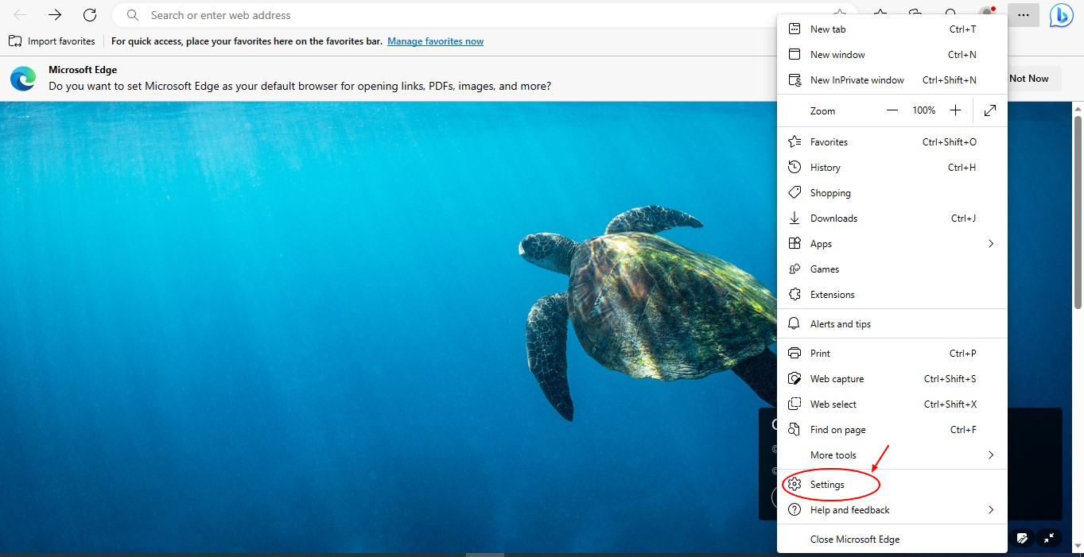This screenshot has height=557, width=1084.
Task: Enter full screen with the diagonal arrows icon
Action: tap(989, 110)
